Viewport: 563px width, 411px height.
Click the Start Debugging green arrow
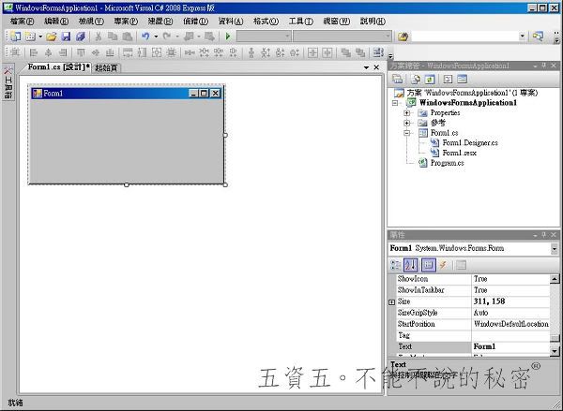(228, 37)
